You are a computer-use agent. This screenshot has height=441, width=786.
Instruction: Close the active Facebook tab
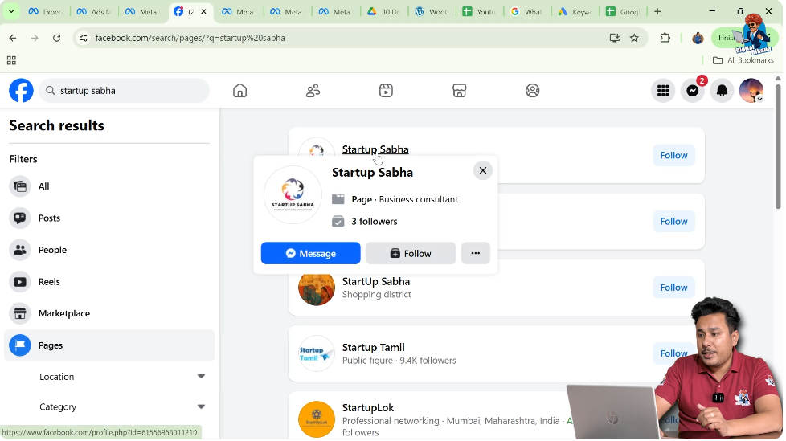click(203, 11)
